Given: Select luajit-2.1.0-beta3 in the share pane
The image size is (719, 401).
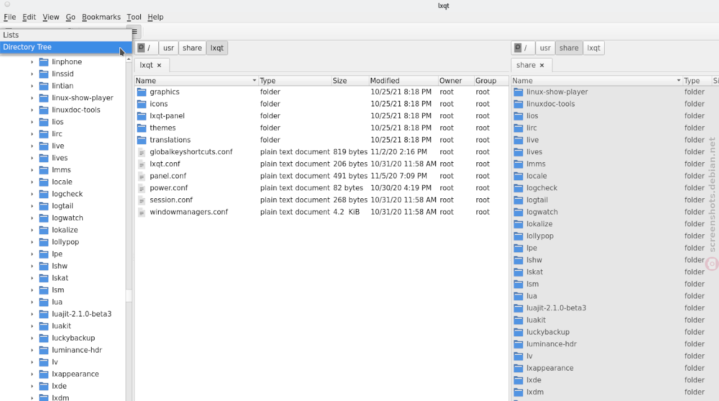Looking at the screenshot, I should (556, 308).
